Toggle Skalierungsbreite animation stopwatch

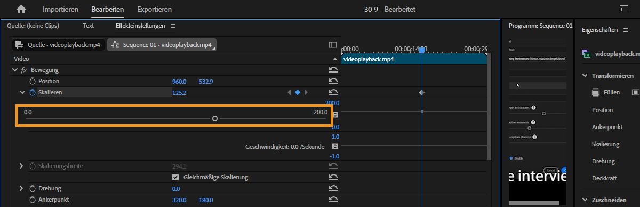point(33,166)
